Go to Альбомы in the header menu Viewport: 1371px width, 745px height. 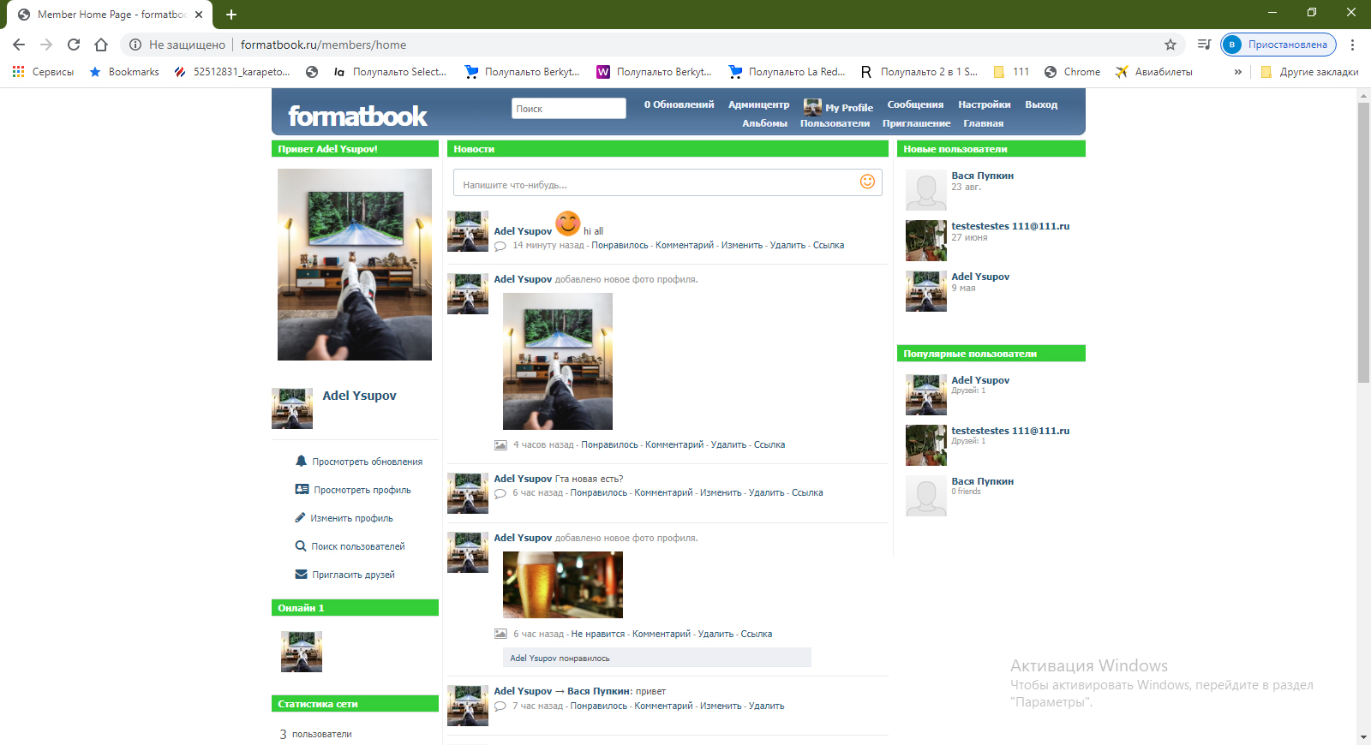click(764, 123)
